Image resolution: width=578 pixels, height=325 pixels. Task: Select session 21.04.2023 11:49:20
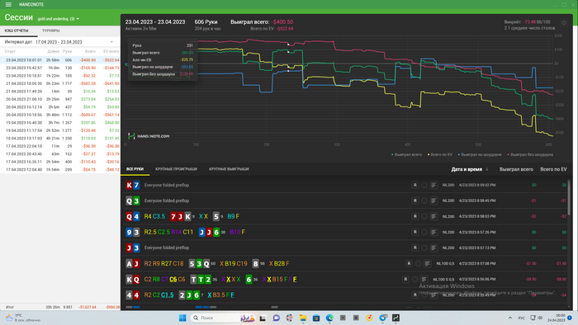(x=60, y=92)
